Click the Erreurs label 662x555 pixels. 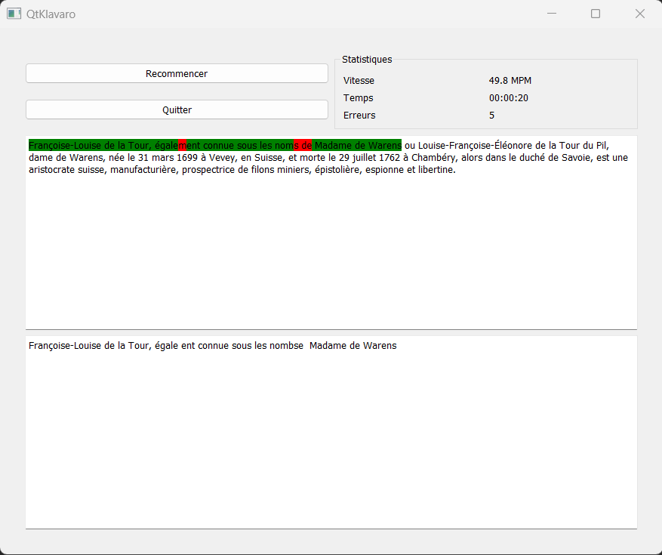[359, 116]
